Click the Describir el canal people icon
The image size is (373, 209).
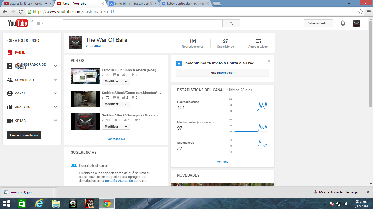[x=74, y=165]
